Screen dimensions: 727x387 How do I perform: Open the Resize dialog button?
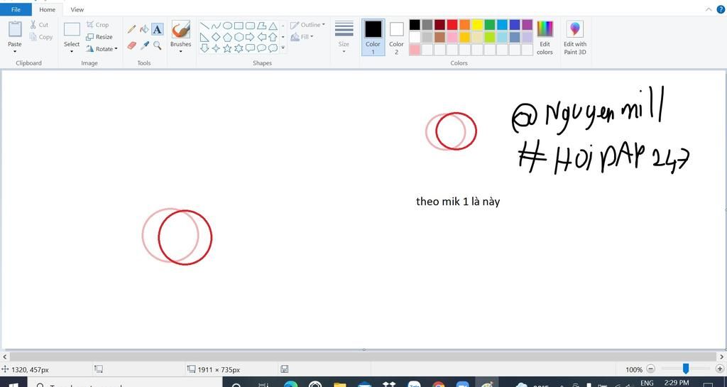pyautogui.click(x=99, y=37)
